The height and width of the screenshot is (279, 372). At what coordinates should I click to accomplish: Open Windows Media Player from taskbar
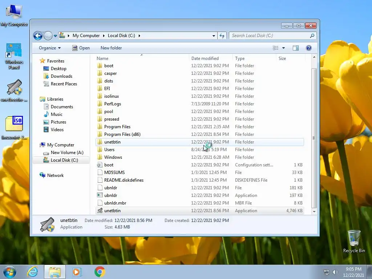point(77,272)
